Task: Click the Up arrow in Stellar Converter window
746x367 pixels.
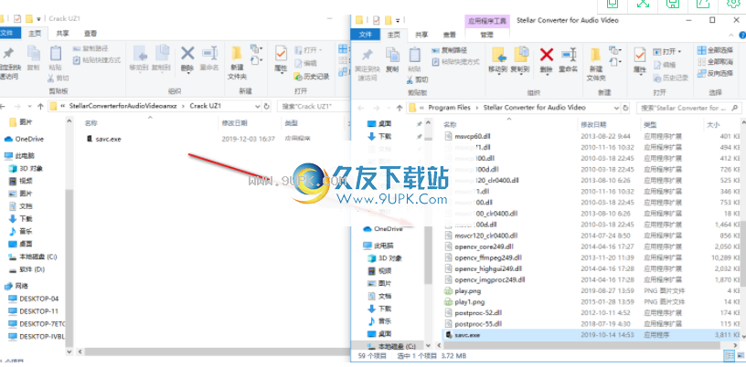Action: click(x=400, y=108)
